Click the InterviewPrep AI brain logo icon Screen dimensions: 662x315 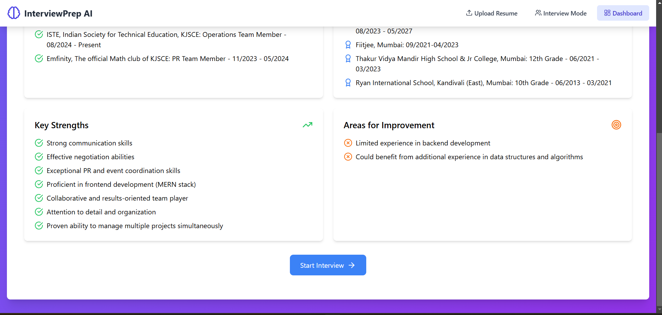tap(14, 13)
